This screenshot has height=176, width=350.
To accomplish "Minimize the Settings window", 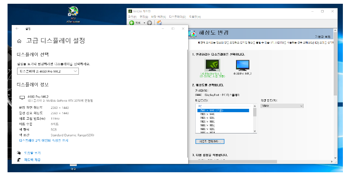I will 163,29.
